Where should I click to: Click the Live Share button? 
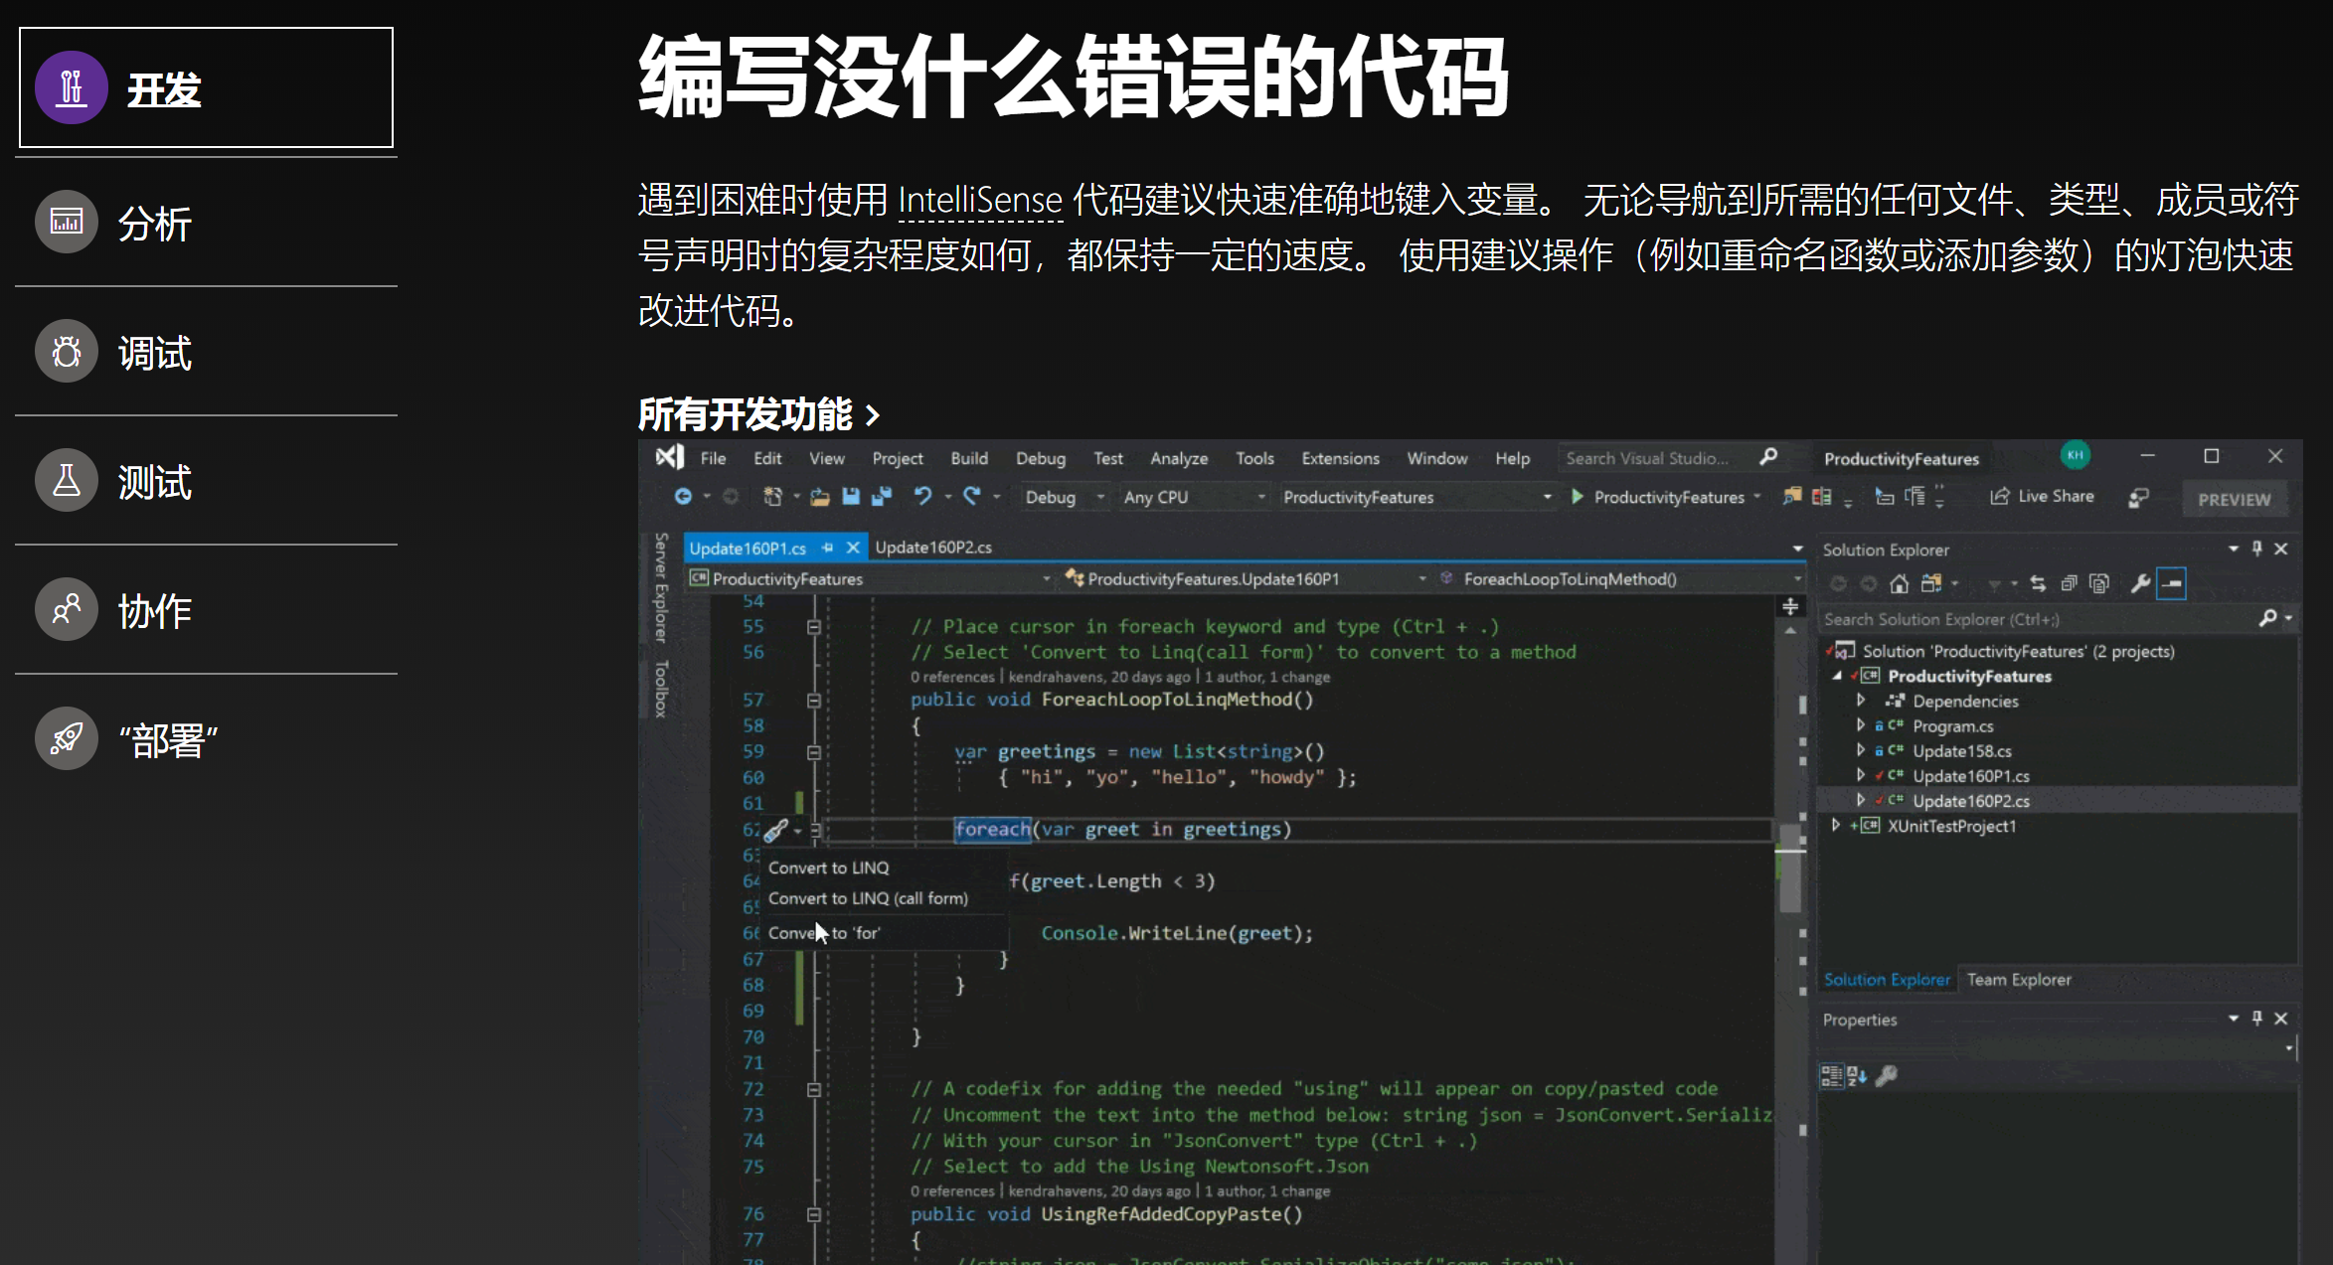[x=2042, y=496]
